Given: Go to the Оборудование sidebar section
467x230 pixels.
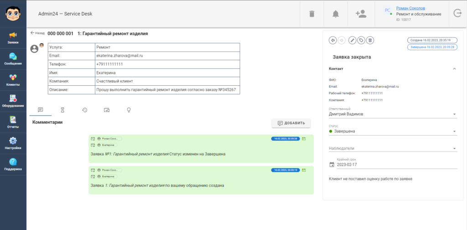Looking at the screenshot, I should (x=13, y=100).
